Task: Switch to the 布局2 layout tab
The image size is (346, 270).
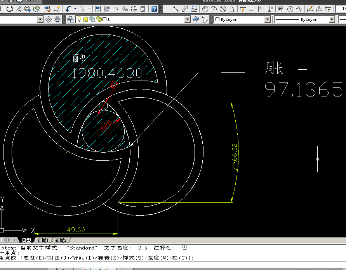Action: click(x=61, y=240)
